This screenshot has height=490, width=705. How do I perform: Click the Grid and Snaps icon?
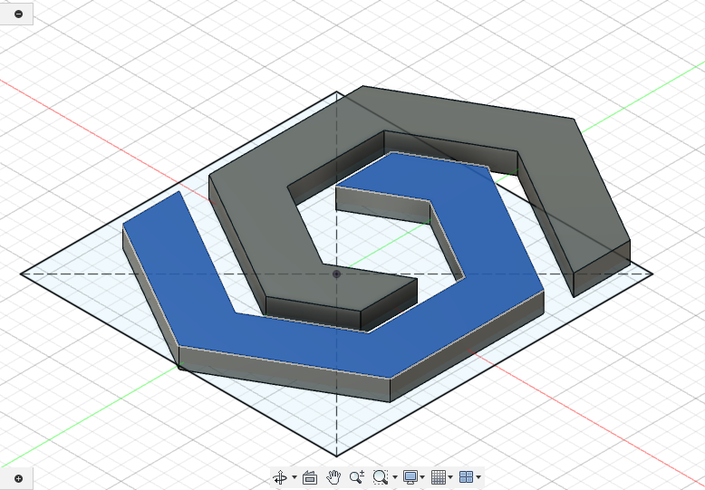point(439,476)
